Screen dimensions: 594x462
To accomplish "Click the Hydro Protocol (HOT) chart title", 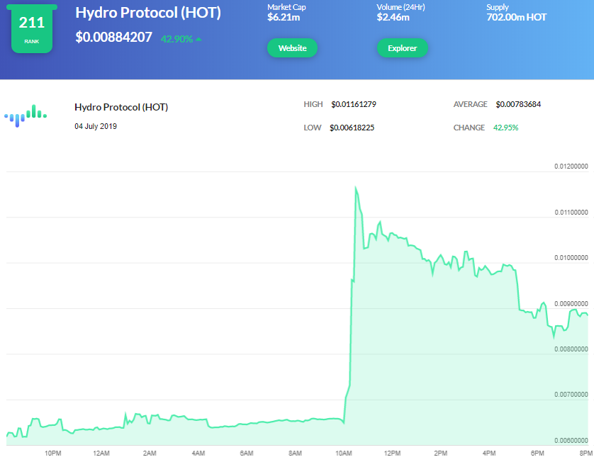I will tap(121, 108).
